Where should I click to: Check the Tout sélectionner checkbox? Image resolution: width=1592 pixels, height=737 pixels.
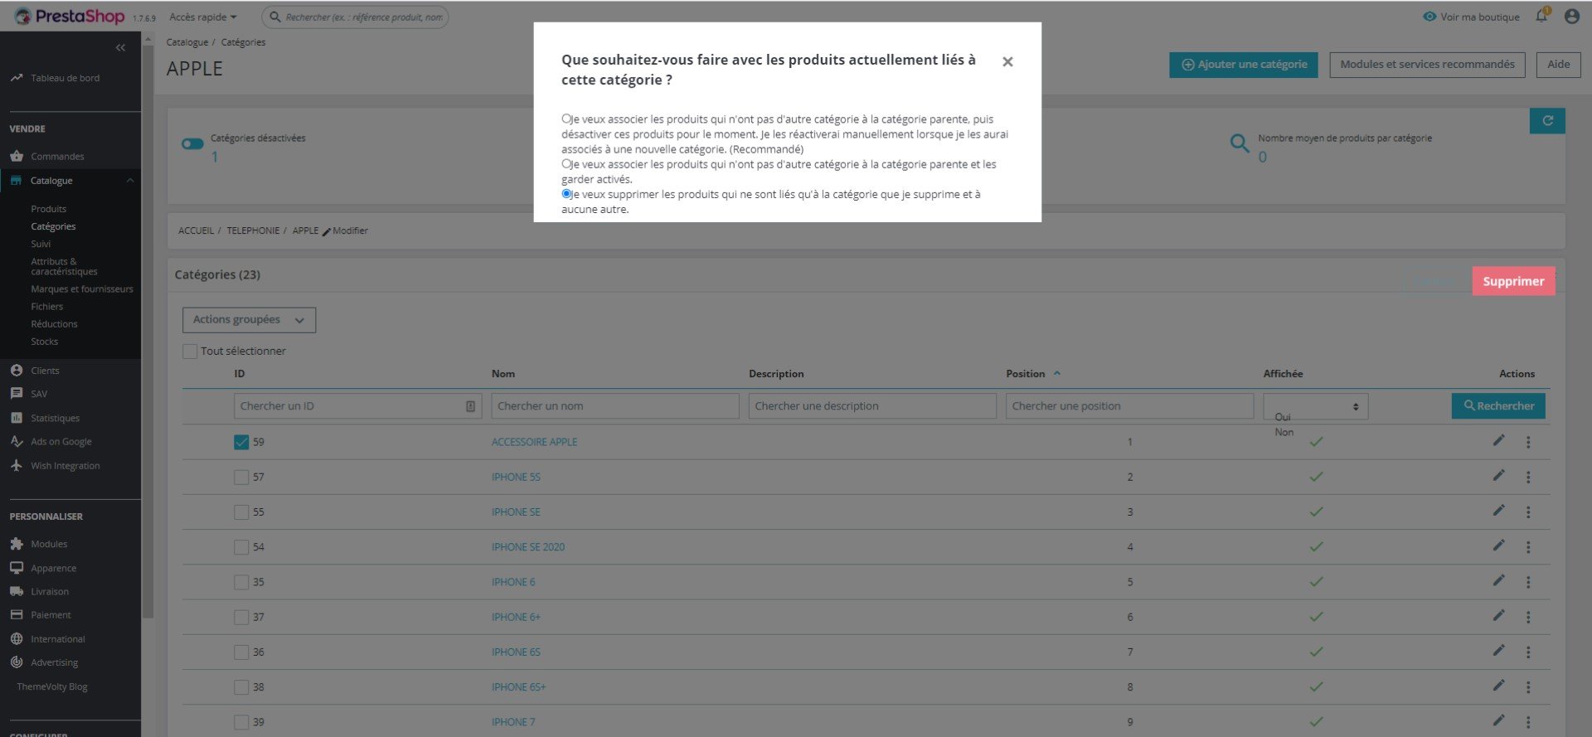click(x=190, y=352)
